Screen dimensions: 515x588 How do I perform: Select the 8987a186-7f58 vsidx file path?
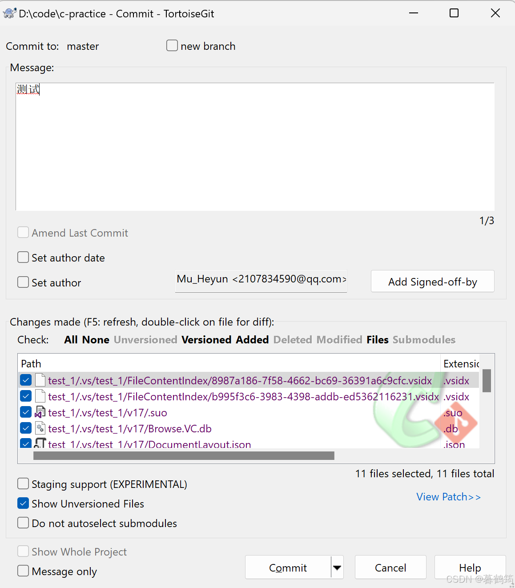240,380
